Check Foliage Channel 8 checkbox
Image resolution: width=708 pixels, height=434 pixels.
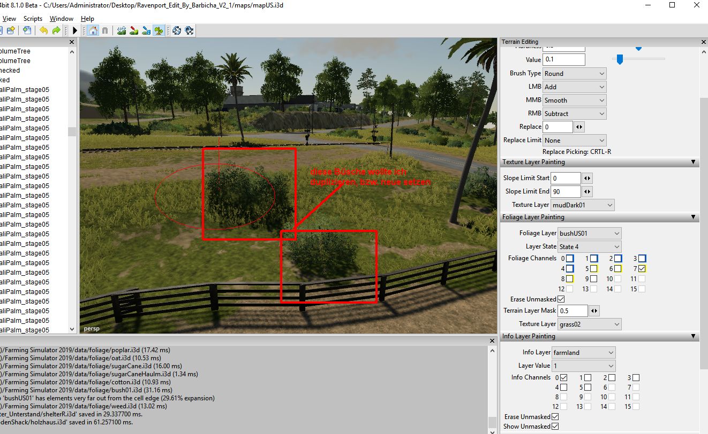570,279
